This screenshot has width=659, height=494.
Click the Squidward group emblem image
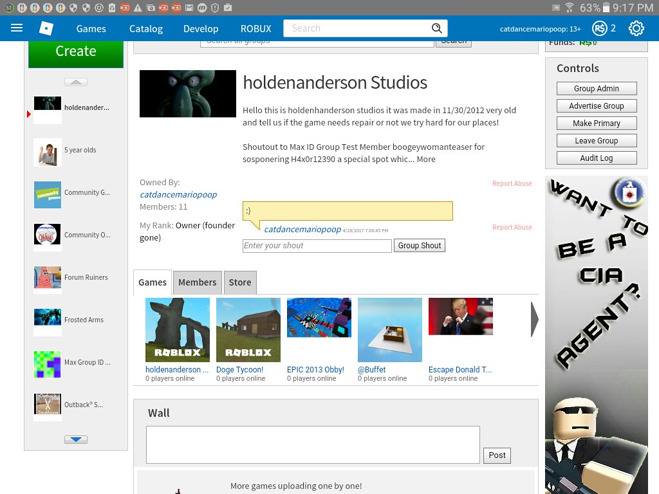point(188,94)
